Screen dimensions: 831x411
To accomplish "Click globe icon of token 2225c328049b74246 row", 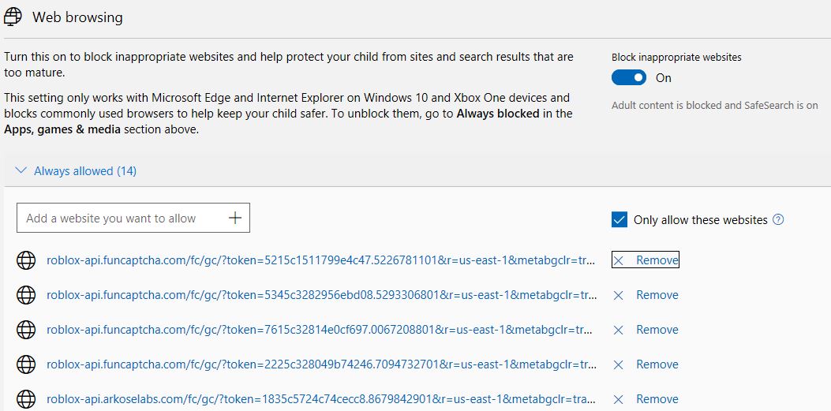I will tap(26, 364).
